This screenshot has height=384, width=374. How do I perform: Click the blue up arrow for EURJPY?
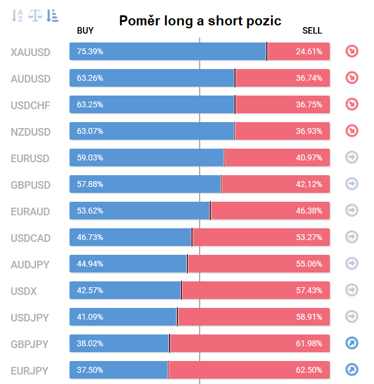coord(352,369)
